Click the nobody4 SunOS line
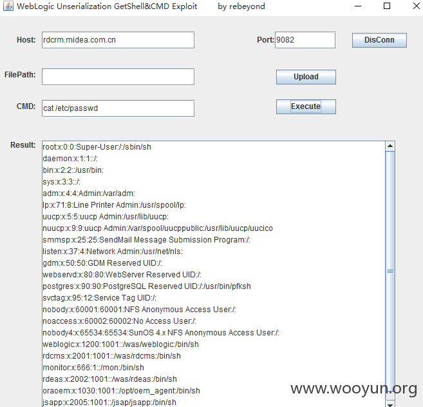The image size is (423, 407). point(161,333)
